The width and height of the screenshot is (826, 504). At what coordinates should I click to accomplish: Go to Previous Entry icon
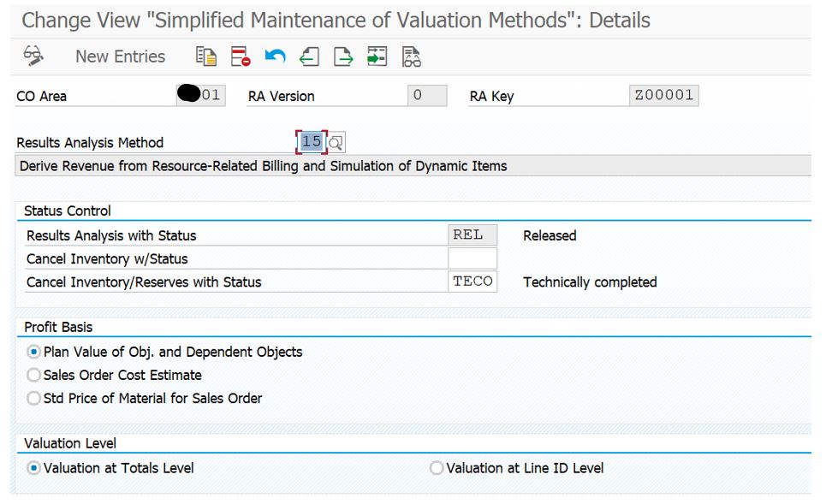309,56
